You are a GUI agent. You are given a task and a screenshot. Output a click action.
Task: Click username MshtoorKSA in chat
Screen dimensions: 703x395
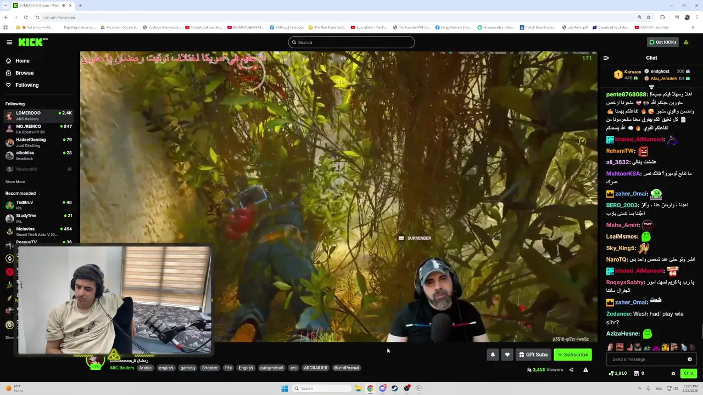(623, 173)
